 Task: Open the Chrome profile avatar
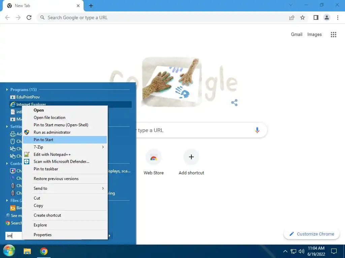[x=327, y=17]
